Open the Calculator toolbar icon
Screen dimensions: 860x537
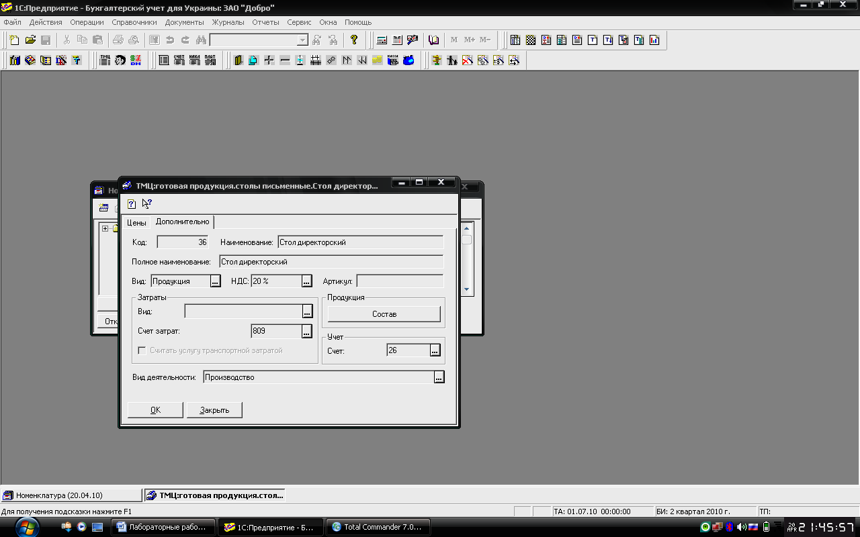(382, 40)
